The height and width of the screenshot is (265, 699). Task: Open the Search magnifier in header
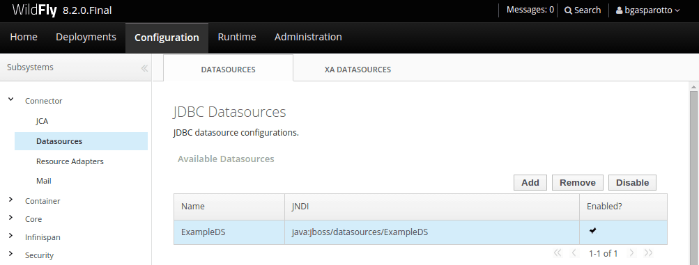click(568, 10)
